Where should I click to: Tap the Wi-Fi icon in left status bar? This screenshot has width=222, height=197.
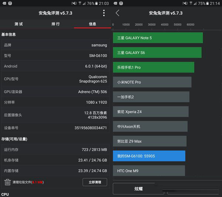coord(80,3)
